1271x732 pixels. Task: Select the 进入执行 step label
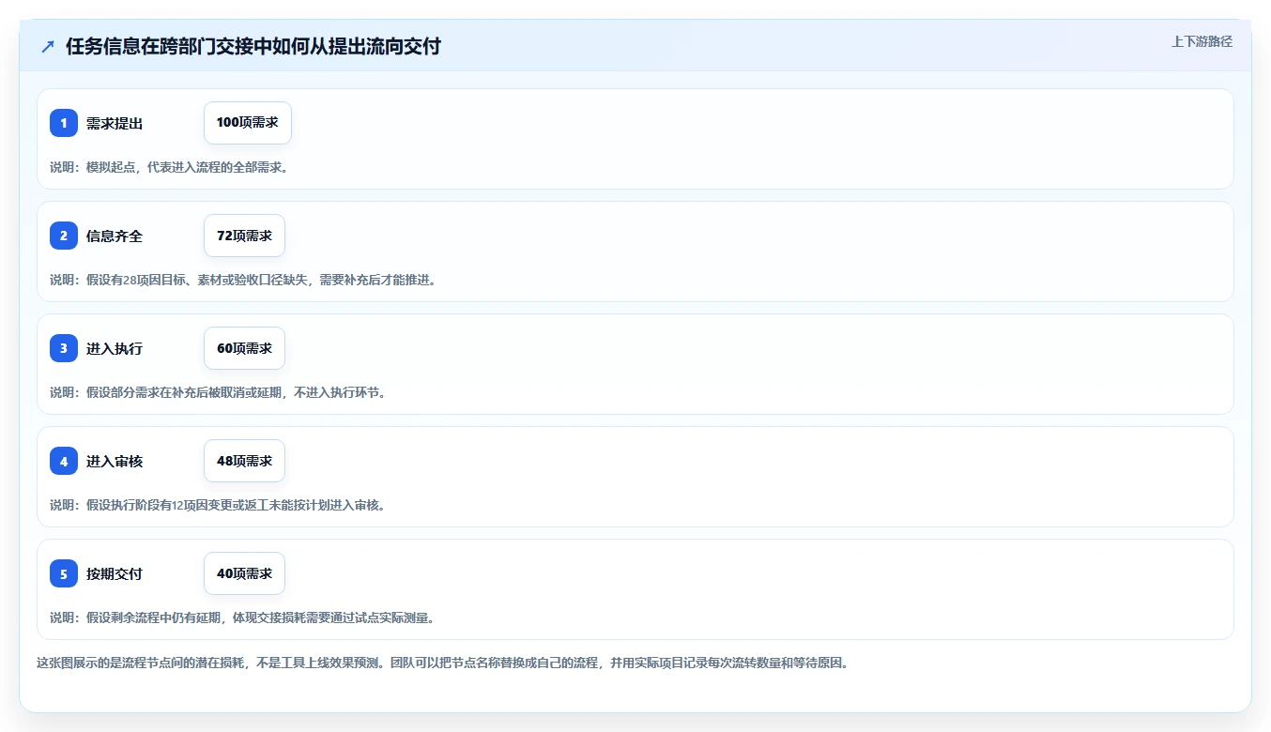[x=115, y=348]
